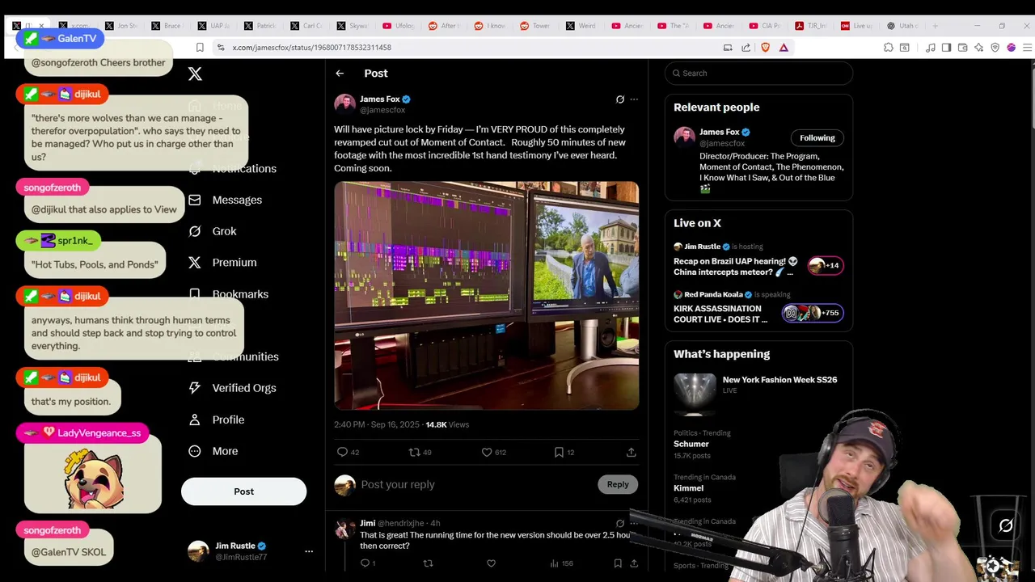Click the browser address bar URL
Screen dimensions: 1035x582
pos(312,48)
